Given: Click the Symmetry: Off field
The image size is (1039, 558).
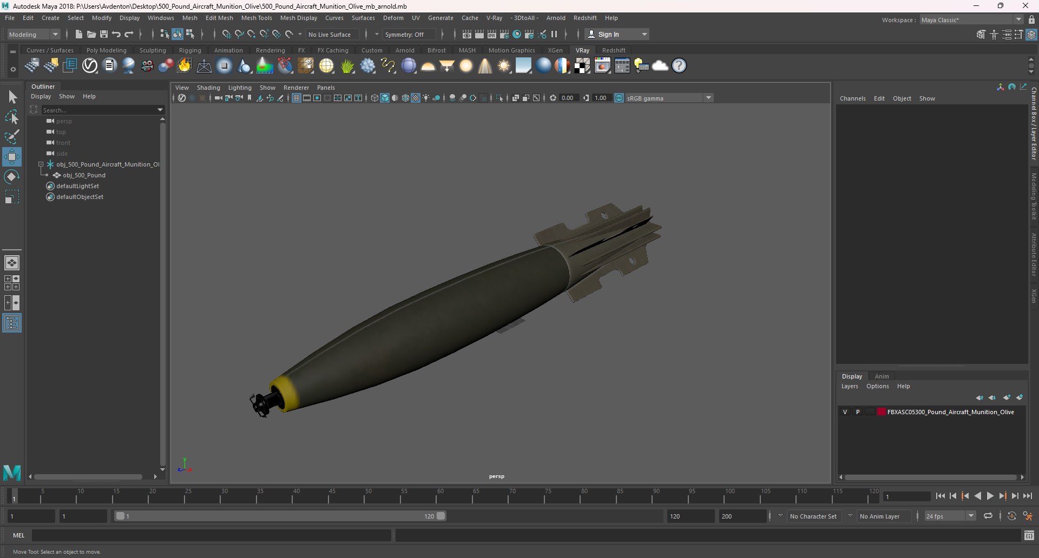Looking at the screenshot, I should tap(409, 35).
